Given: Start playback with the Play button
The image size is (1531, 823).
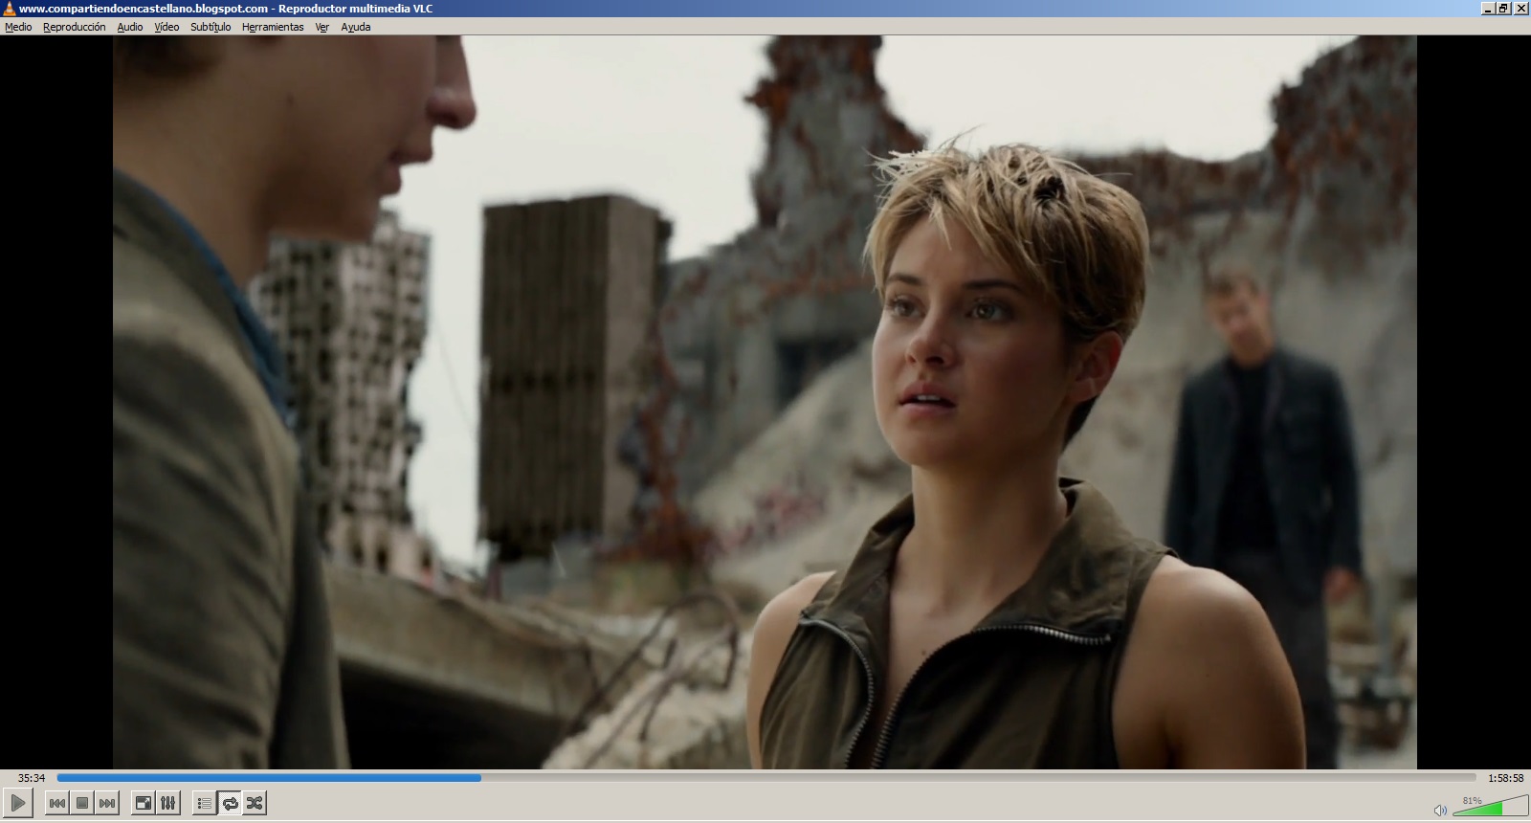Looking at the screenshot, I should coord(18,803).
